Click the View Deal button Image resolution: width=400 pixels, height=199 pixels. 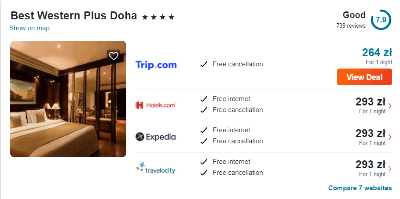pyautogui.click(x=364, y=77)
